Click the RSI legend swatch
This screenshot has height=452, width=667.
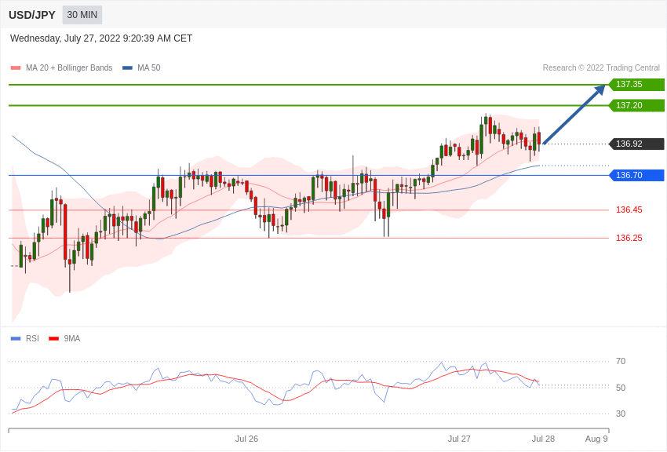pyautogui.click(x=16, y=339)
